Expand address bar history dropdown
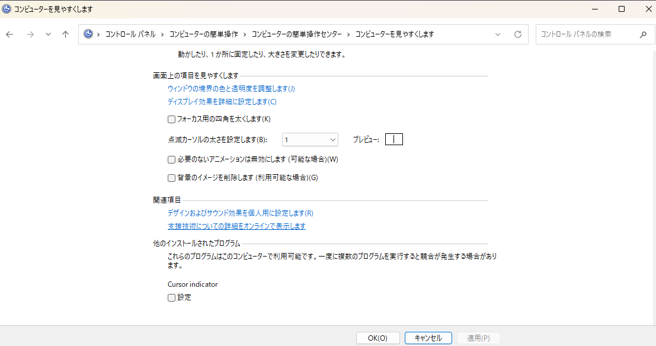The width and height of the screenshot is (656, 346). [x=497, y=34]
